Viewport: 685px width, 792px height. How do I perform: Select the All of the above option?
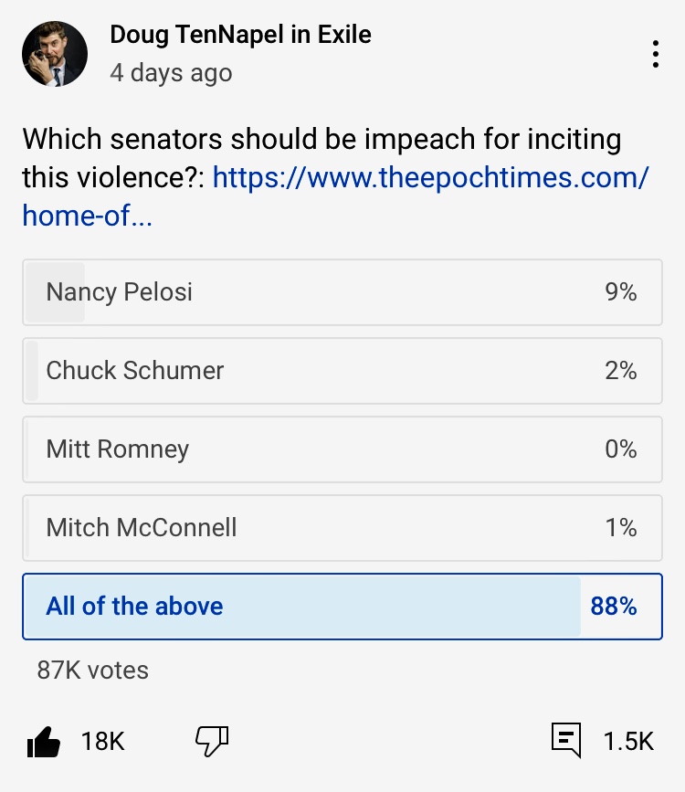[x=342, y=607]
